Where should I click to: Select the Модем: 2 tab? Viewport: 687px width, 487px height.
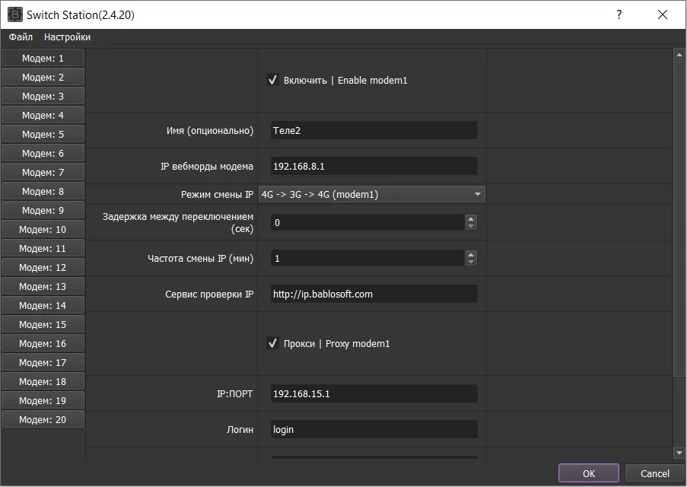[x=43, y=77]
